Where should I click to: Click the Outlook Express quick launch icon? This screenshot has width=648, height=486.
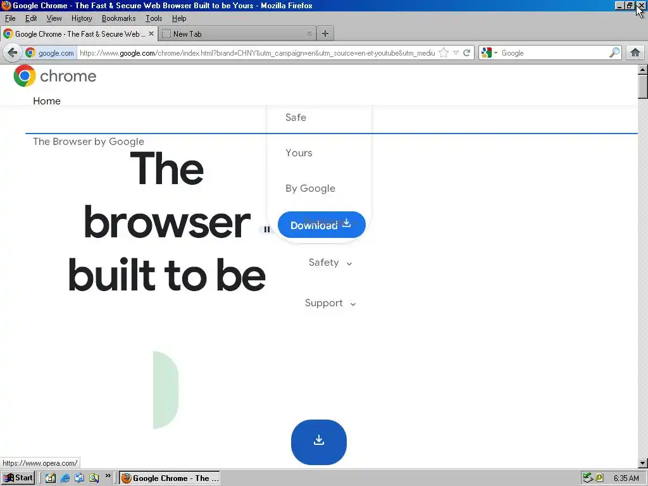(79, 478)
